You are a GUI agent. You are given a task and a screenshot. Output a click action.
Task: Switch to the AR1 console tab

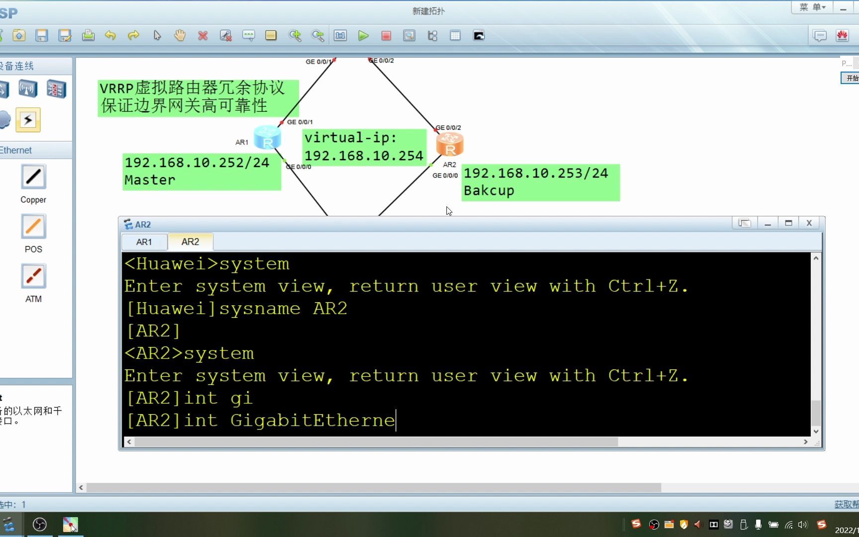[144, 242]
